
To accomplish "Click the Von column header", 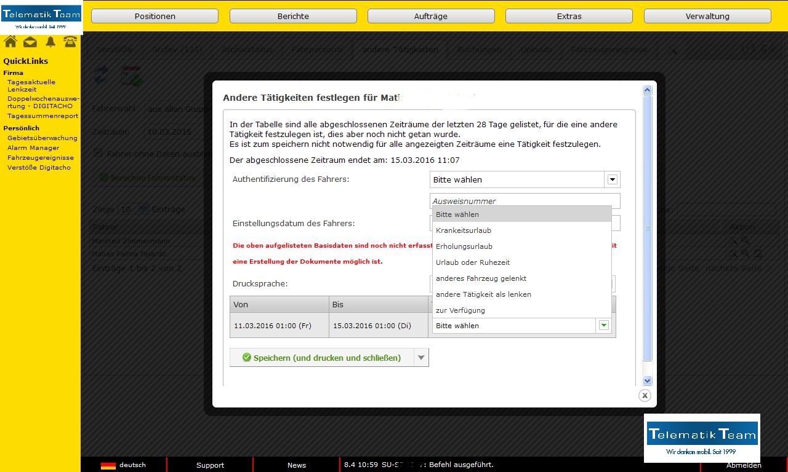I will pyautogui.click(x=279, y=304).
